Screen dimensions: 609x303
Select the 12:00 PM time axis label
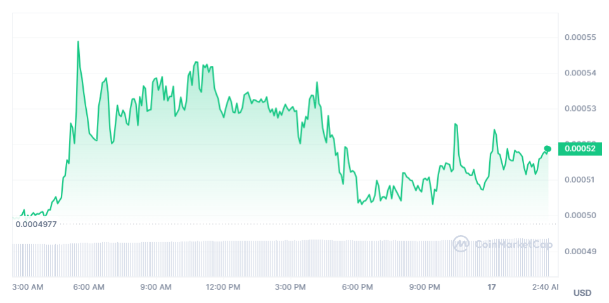tap(224, 287)
